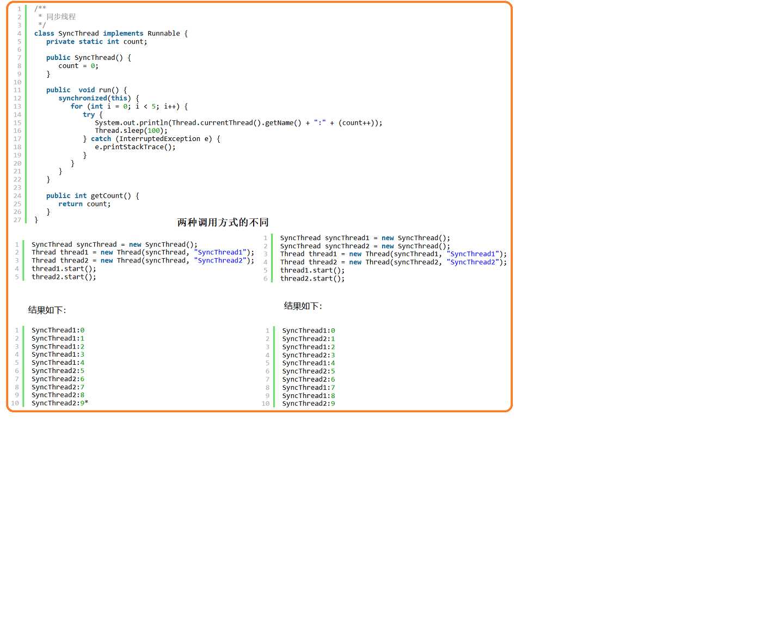Click the heading 两种调用方式的不同
774x624 pixels.
[223, 222]
